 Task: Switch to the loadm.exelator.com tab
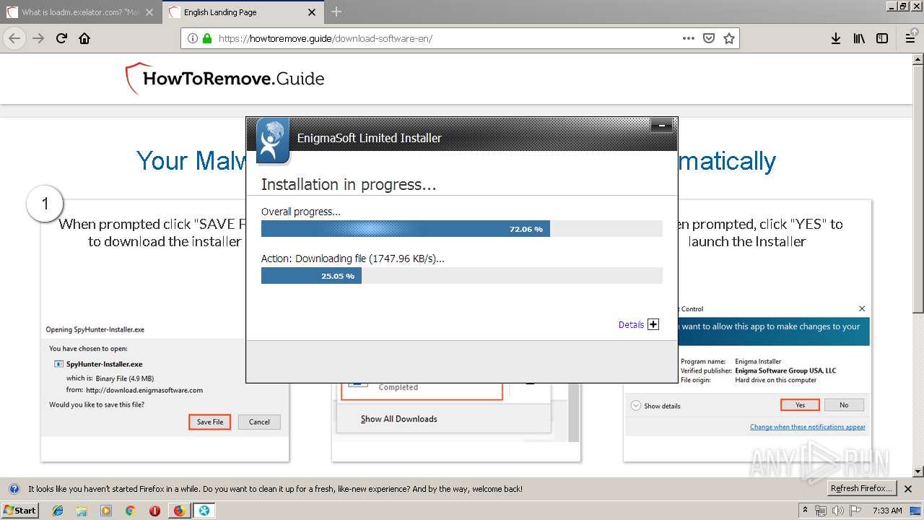pos(81,12)
